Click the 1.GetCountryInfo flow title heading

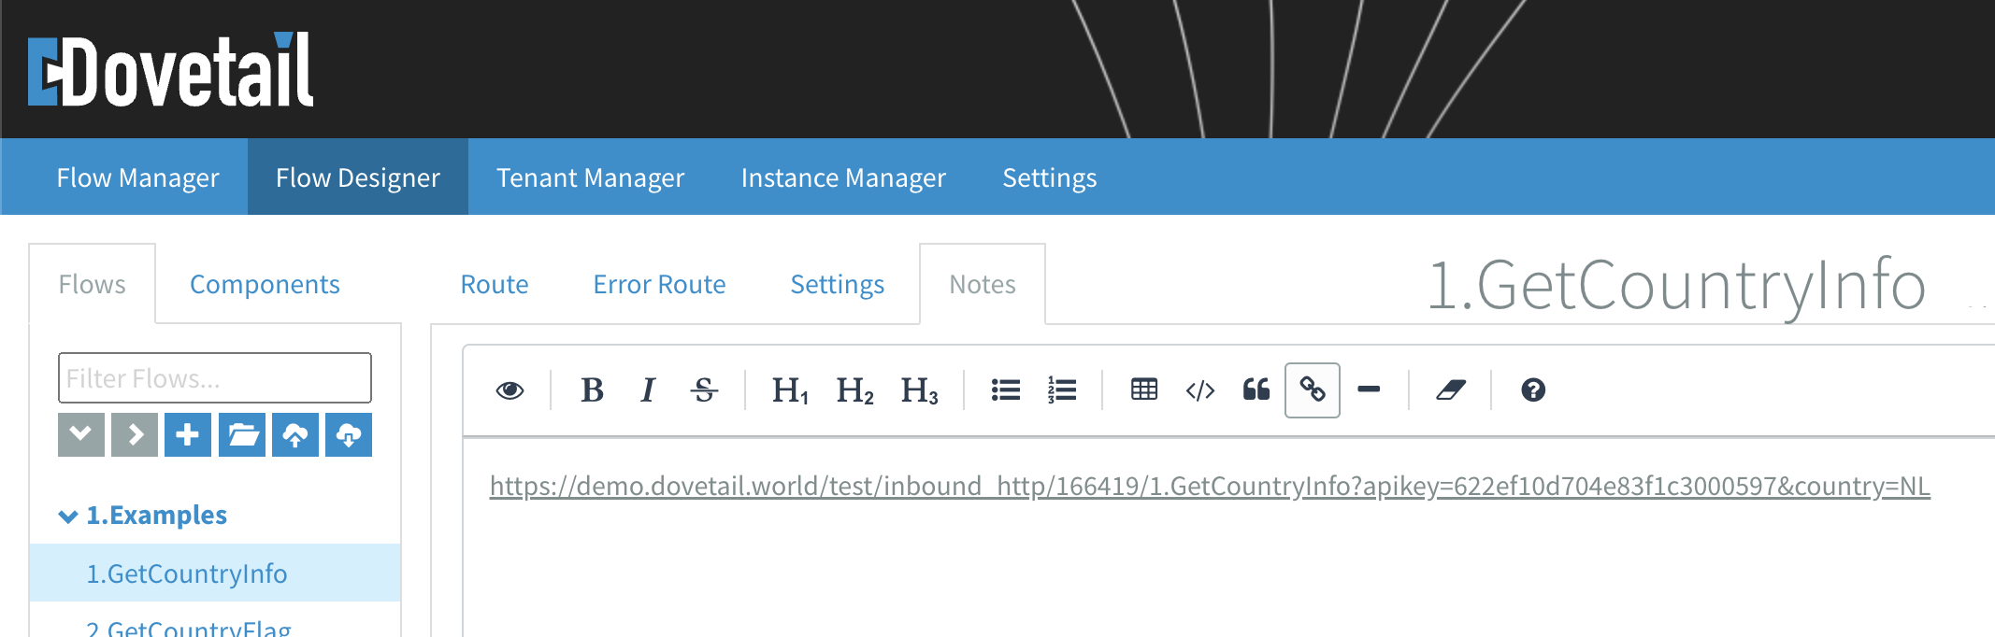(1676, 286)
